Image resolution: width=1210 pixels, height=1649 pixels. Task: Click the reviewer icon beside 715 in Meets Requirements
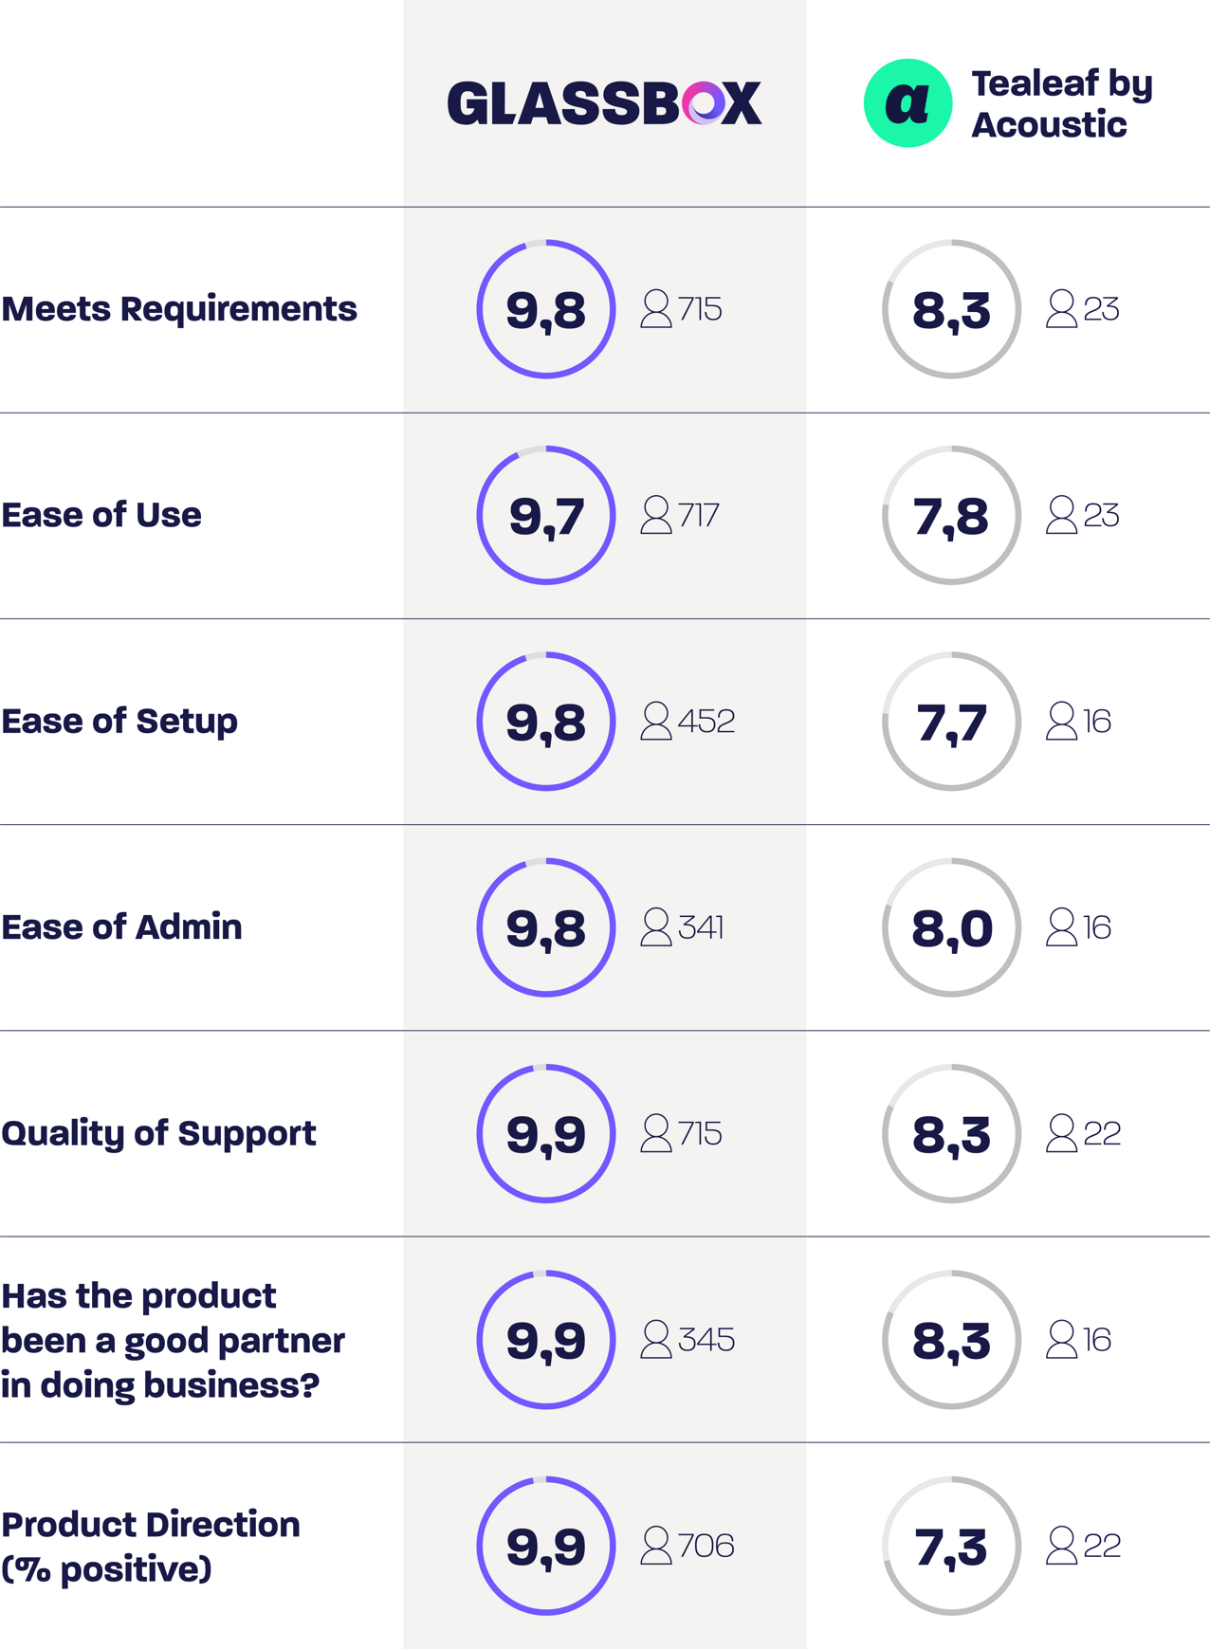click(655, 309)
